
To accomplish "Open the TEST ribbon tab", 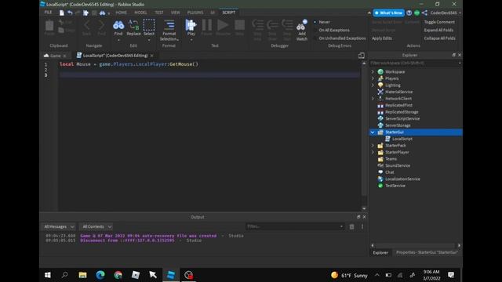I will tap(159, 13).
